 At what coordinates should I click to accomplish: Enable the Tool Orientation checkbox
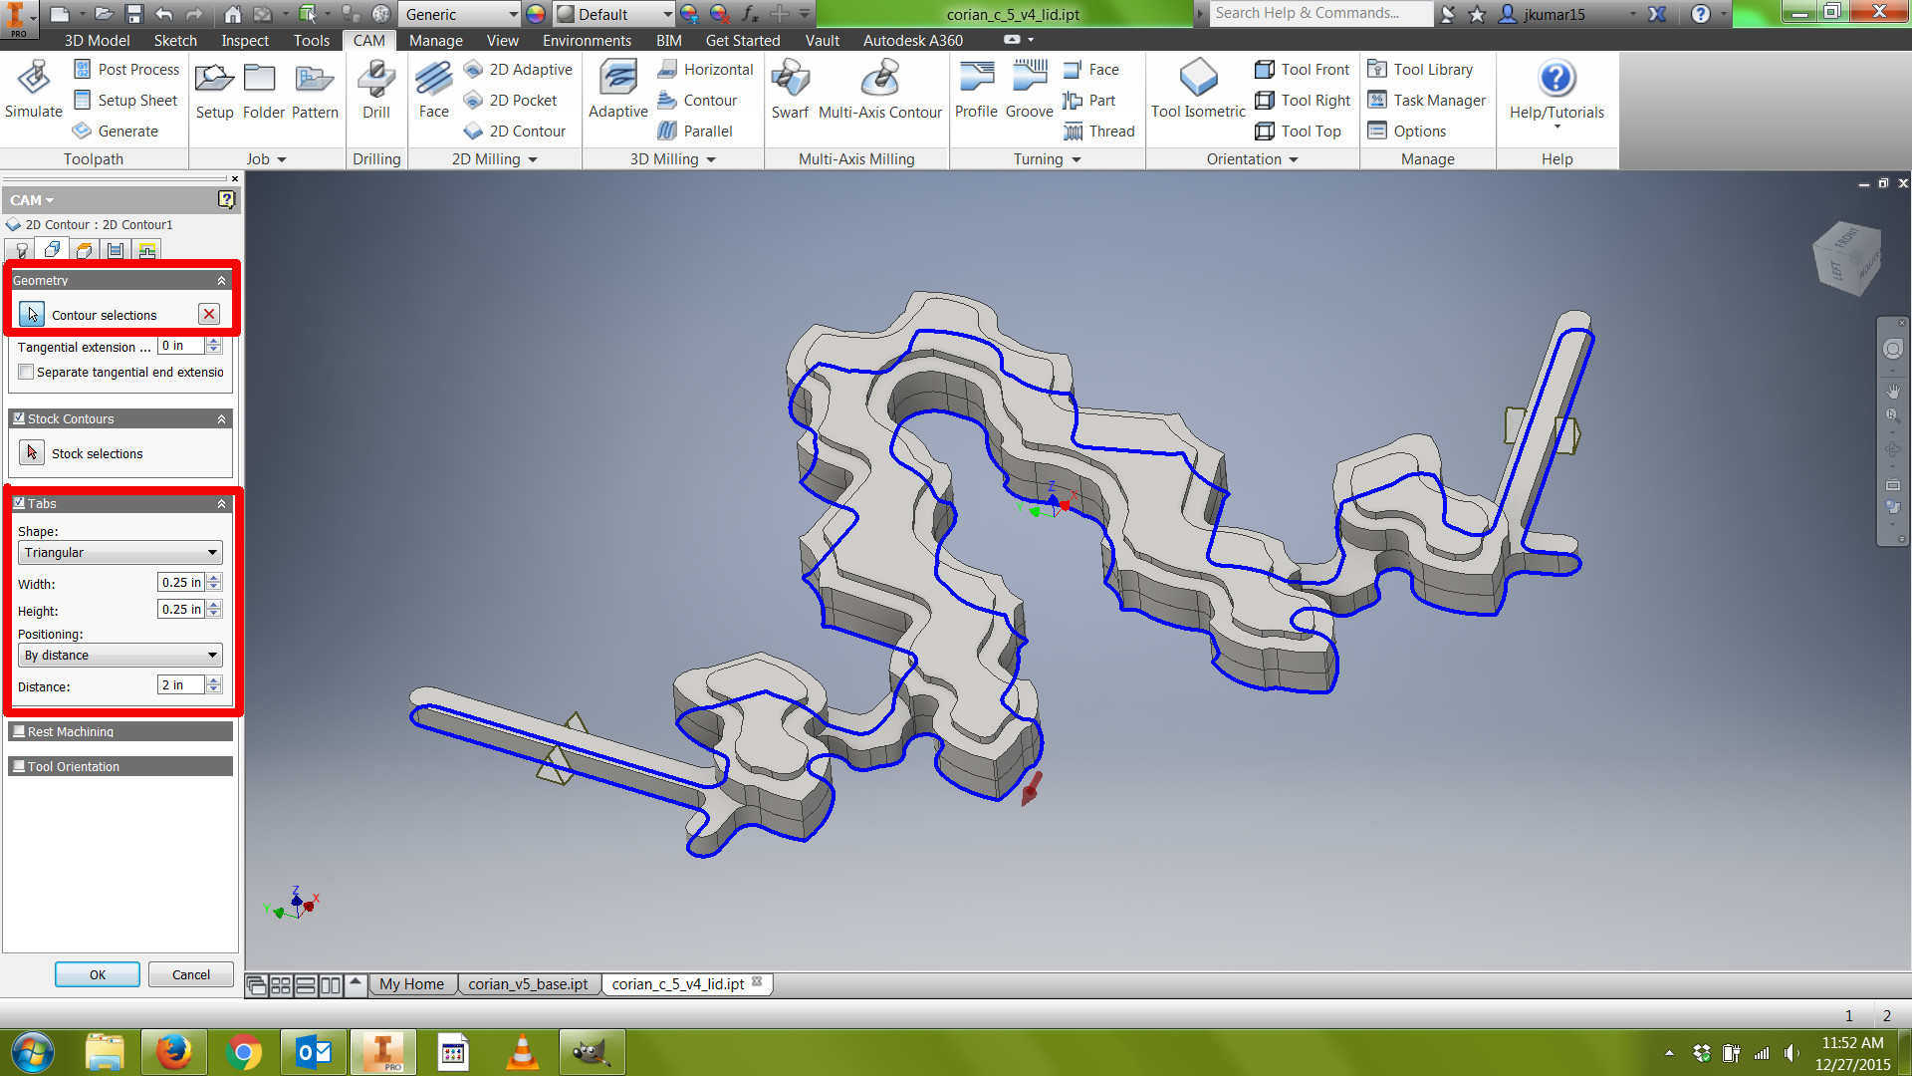click(19, 766)
